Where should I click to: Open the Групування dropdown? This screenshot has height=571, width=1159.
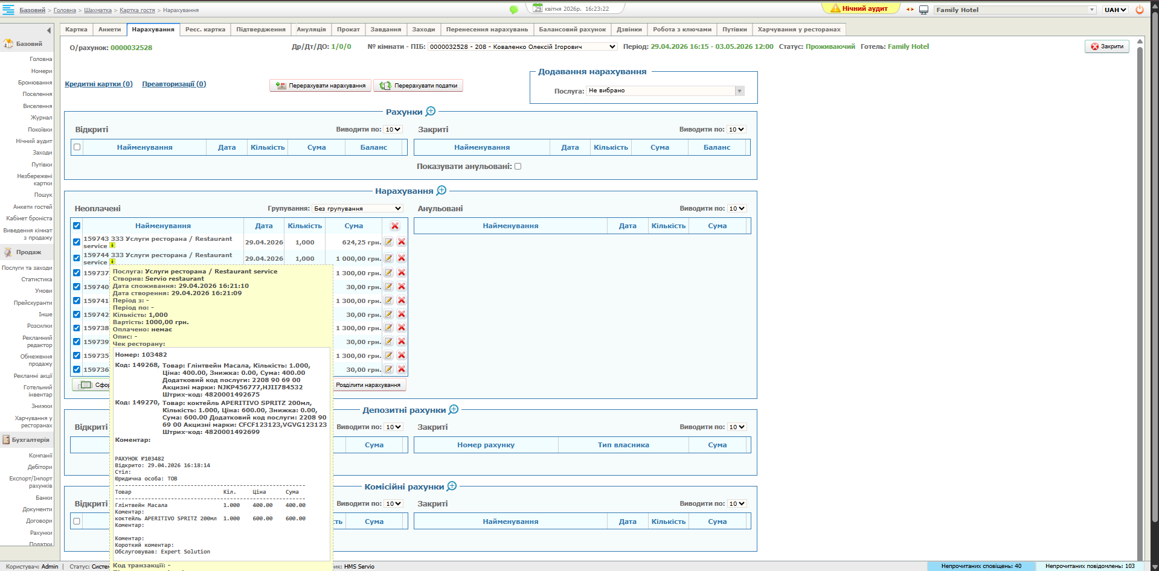coord(358,209)
